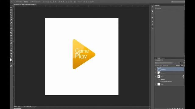Toggle Quick Mask mode
This screenshot has height=109, width=195.
tap(11, 64)
